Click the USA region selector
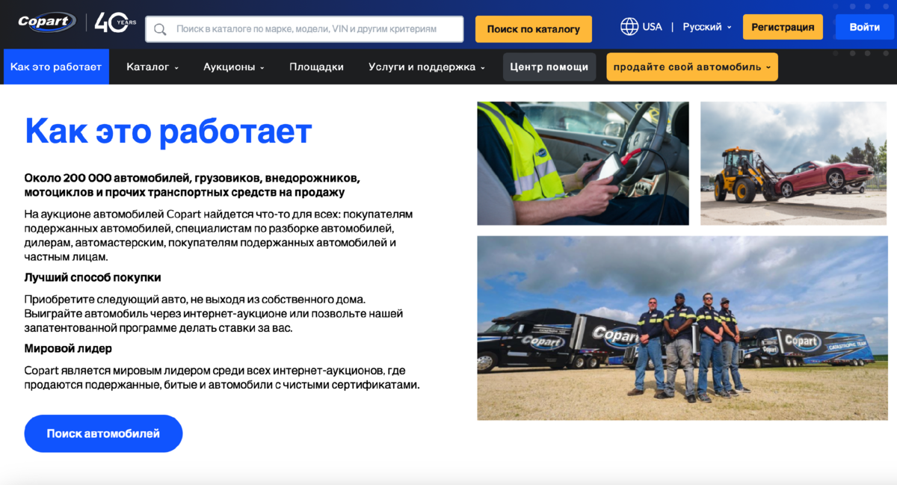This screenshot has width=897, height=485. point(652,27)
